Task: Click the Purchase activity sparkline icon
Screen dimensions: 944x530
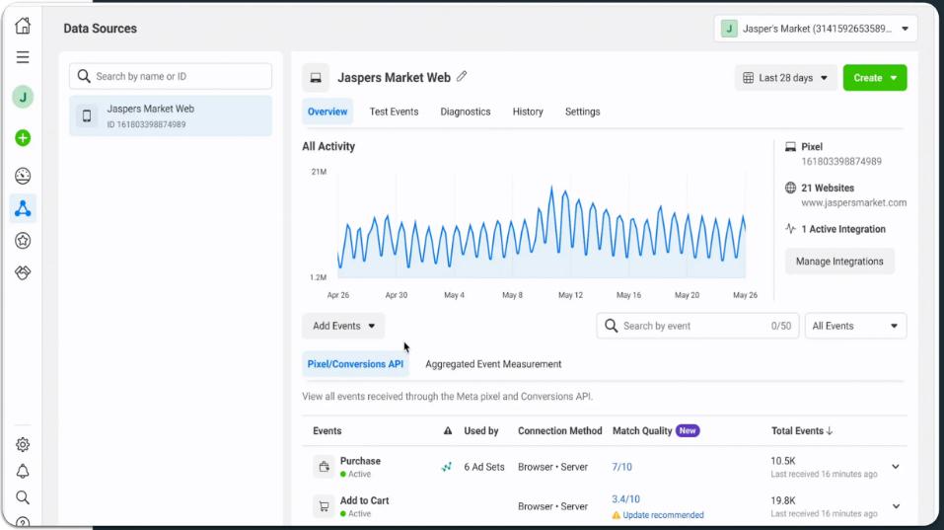Action: pyautogui.click(x=447, y=467)
